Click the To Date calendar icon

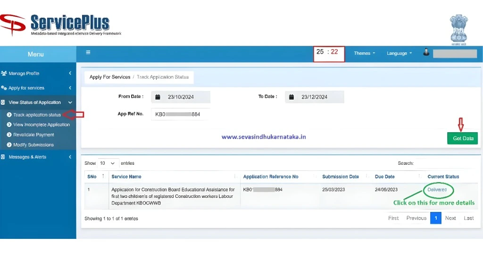291,97
